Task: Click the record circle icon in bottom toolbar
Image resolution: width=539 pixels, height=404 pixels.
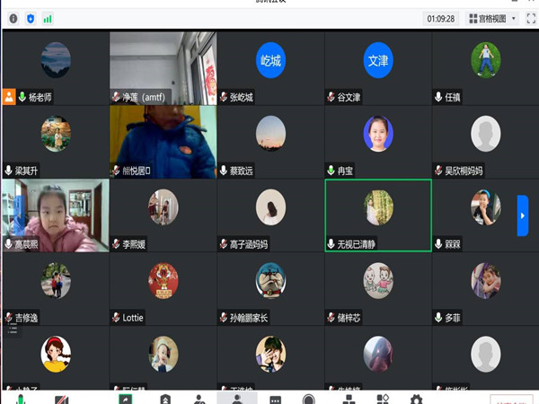Action: click(x=308, y=400)
